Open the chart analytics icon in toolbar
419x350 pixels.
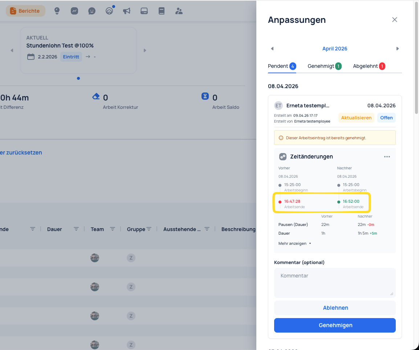coord(74,11)
